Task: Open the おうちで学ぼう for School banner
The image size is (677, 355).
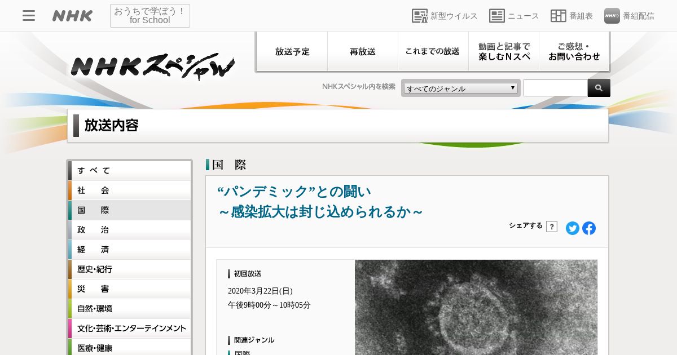Action: [x=150, y=16]
